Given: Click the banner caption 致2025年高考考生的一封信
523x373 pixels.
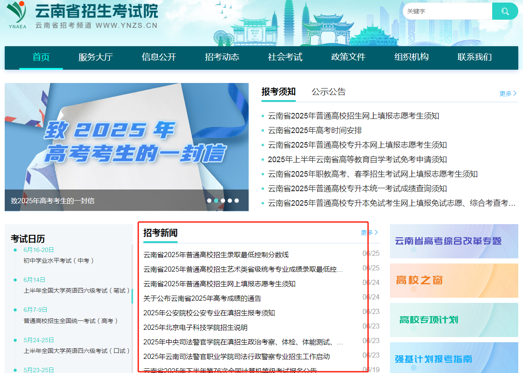Looking at the screenshot, I should [53, 201].
